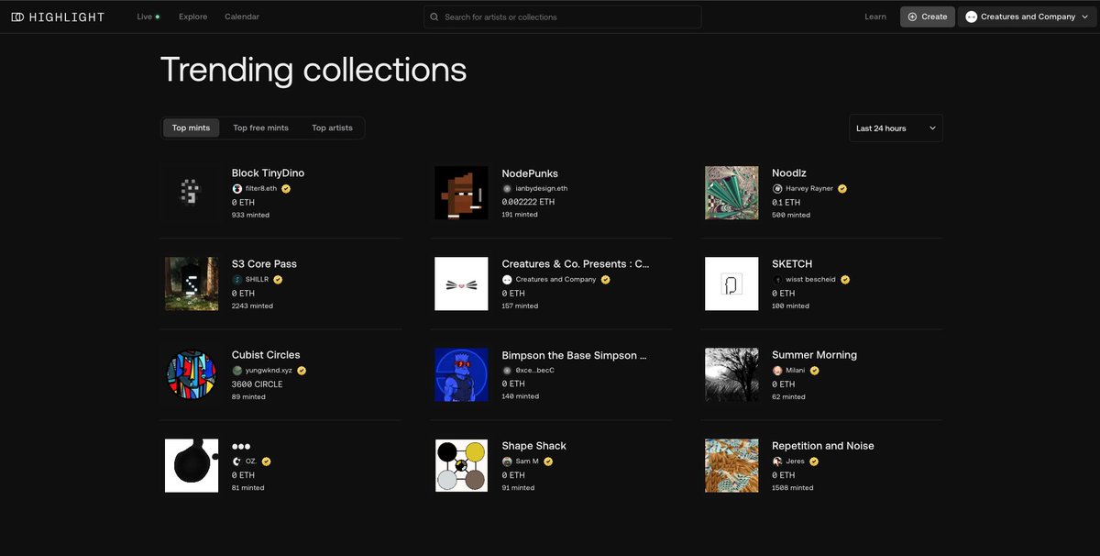1100x556 pixels.
Task: Open the Noodlz thumbnail
Action: (x=731, y=193)
